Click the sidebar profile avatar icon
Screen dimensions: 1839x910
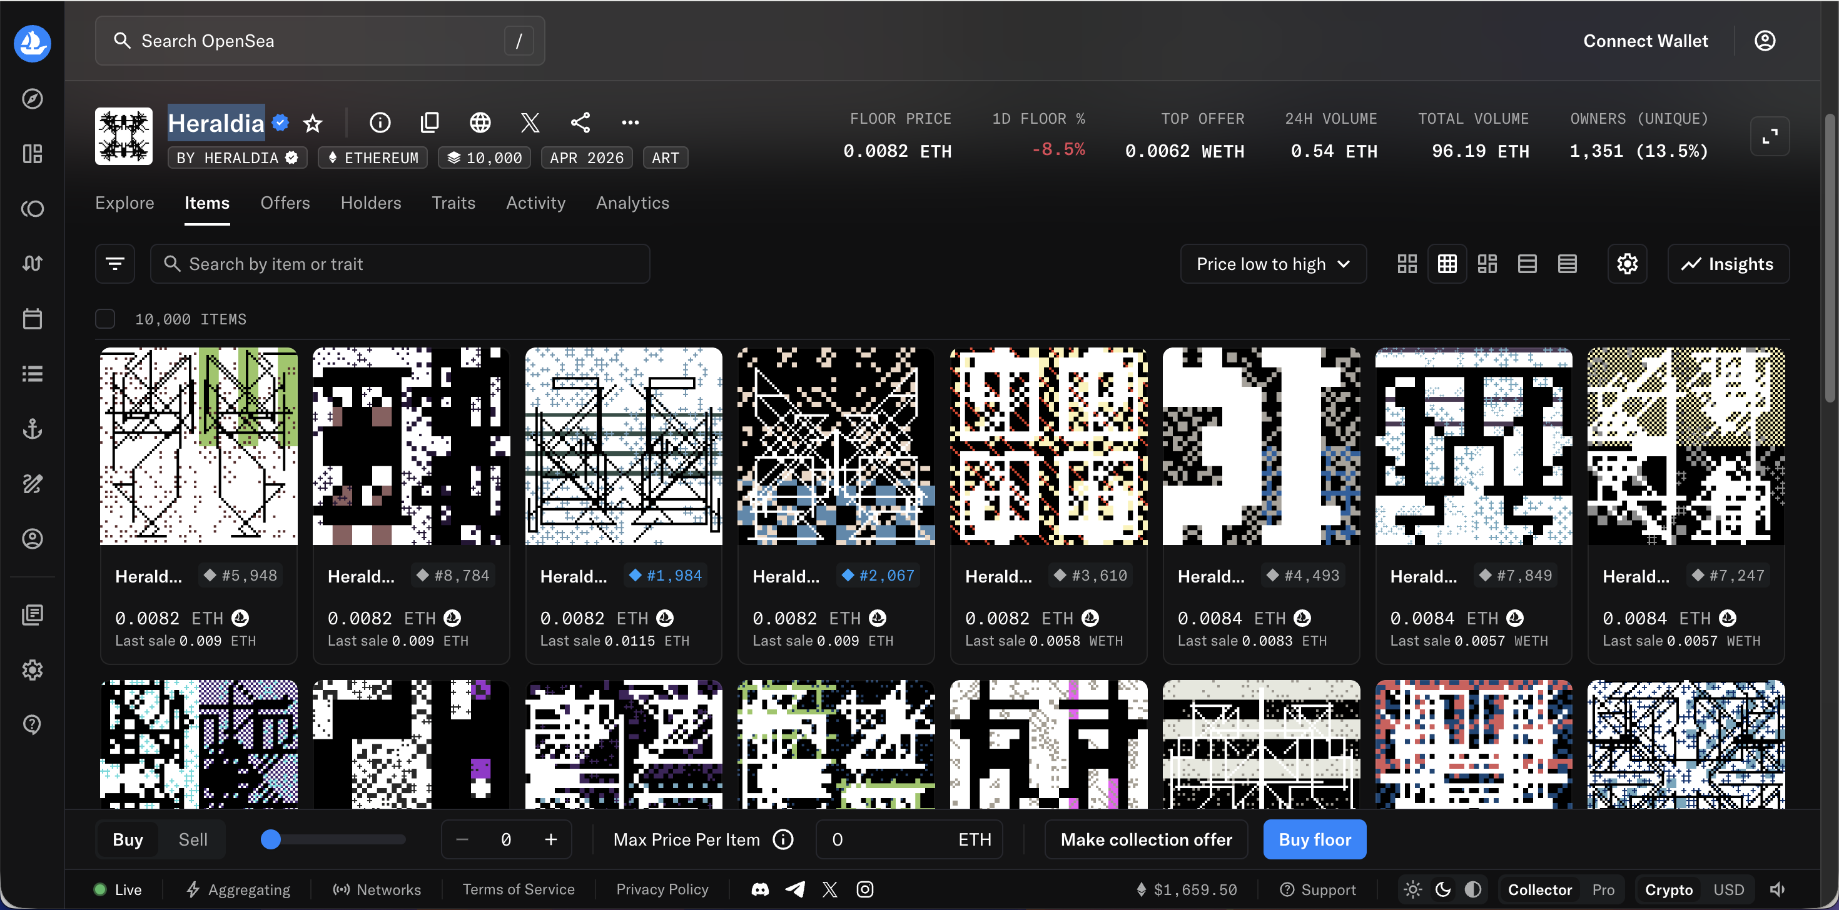[x=32, y=539]
